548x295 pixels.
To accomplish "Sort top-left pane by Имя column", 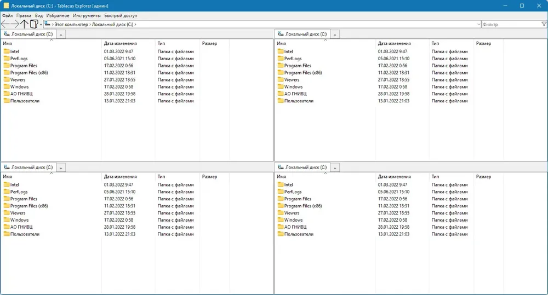I will tap(52, 43).
